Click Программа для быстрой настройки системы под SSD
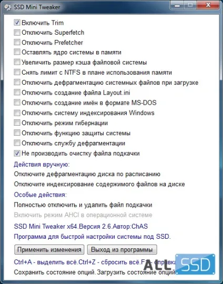 92,237
